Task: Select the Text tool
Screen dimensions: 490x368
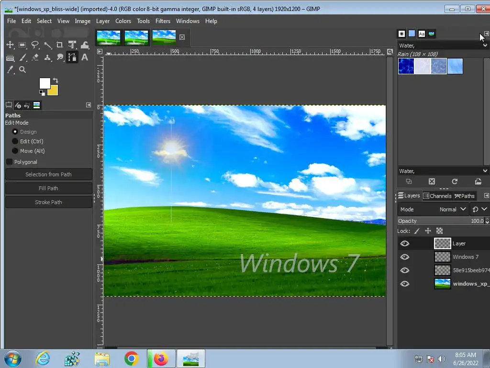Action: point(85,57)
